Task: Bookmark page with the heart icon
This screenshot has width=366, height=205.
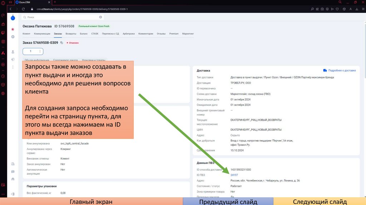Action: (x=337, y=9)
